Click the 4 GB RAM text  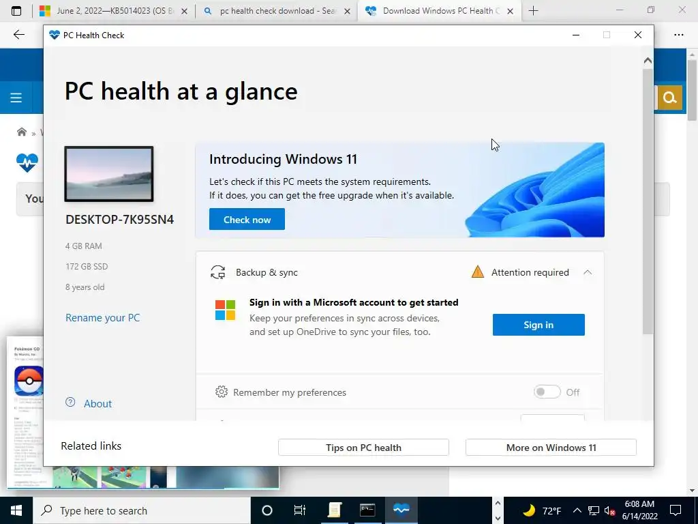pyautogui.click(x=84, y=246)
